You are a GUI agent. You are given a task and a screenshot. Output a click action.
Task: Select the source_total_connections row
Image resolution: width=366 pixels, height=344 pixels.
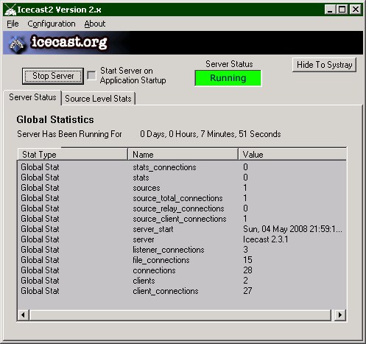(x=182, y=198)
